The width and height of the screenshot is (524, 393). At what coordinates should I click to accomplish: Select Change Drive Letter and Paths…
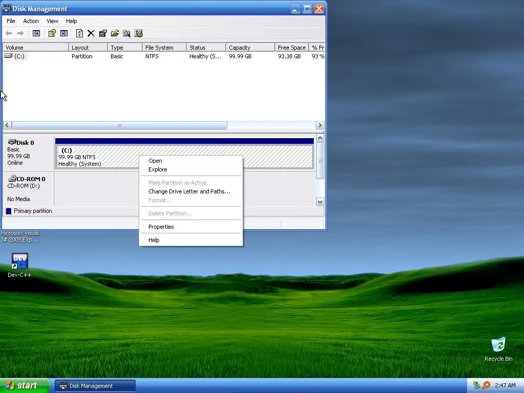point(191,191)
